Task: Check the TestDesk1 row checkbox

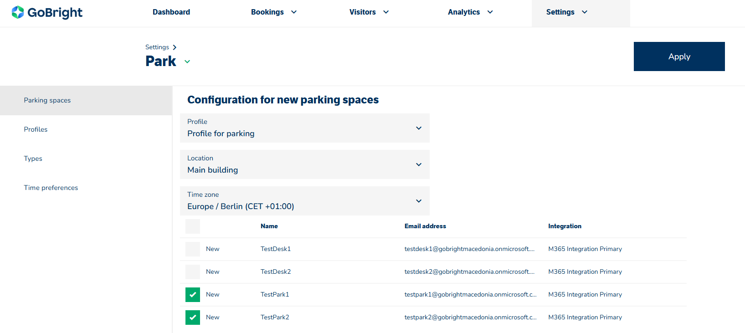Action: 193,249
